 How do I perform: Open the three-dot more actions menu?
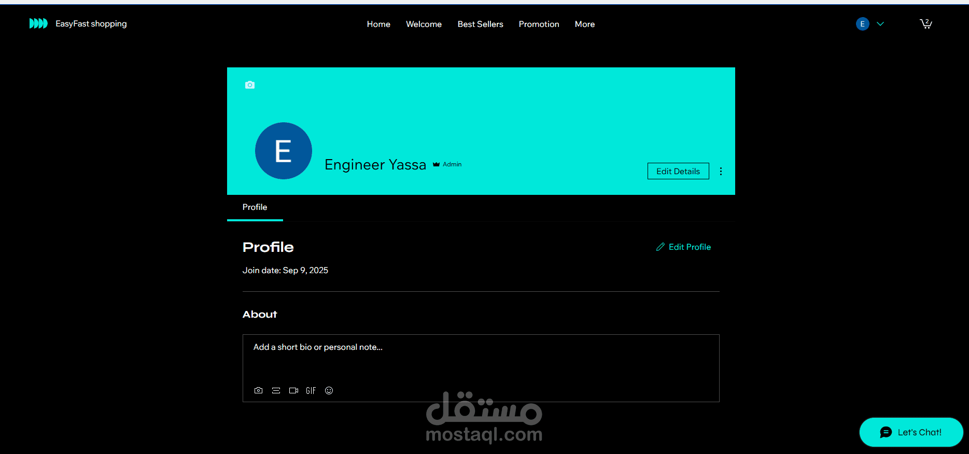click(x=721, y=171)
